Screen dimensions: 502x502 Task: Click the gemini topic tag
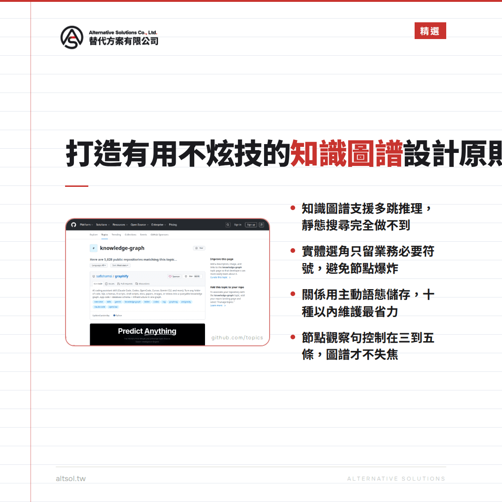coord(118,302)
